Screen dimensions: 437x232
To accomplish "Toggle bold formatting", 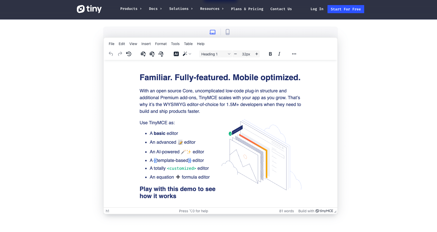I will (x=270, y=54).
